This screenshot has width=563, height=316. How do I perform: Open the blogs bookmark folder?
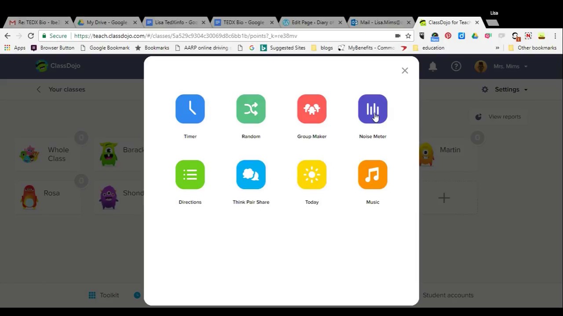[x=322, y=48]
